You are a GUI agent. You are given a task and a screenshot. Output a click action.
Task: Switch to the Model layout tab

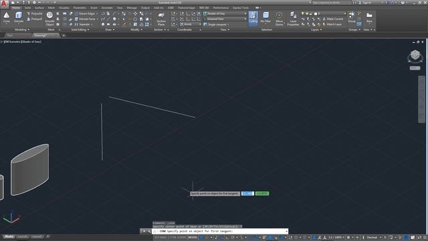9,236
